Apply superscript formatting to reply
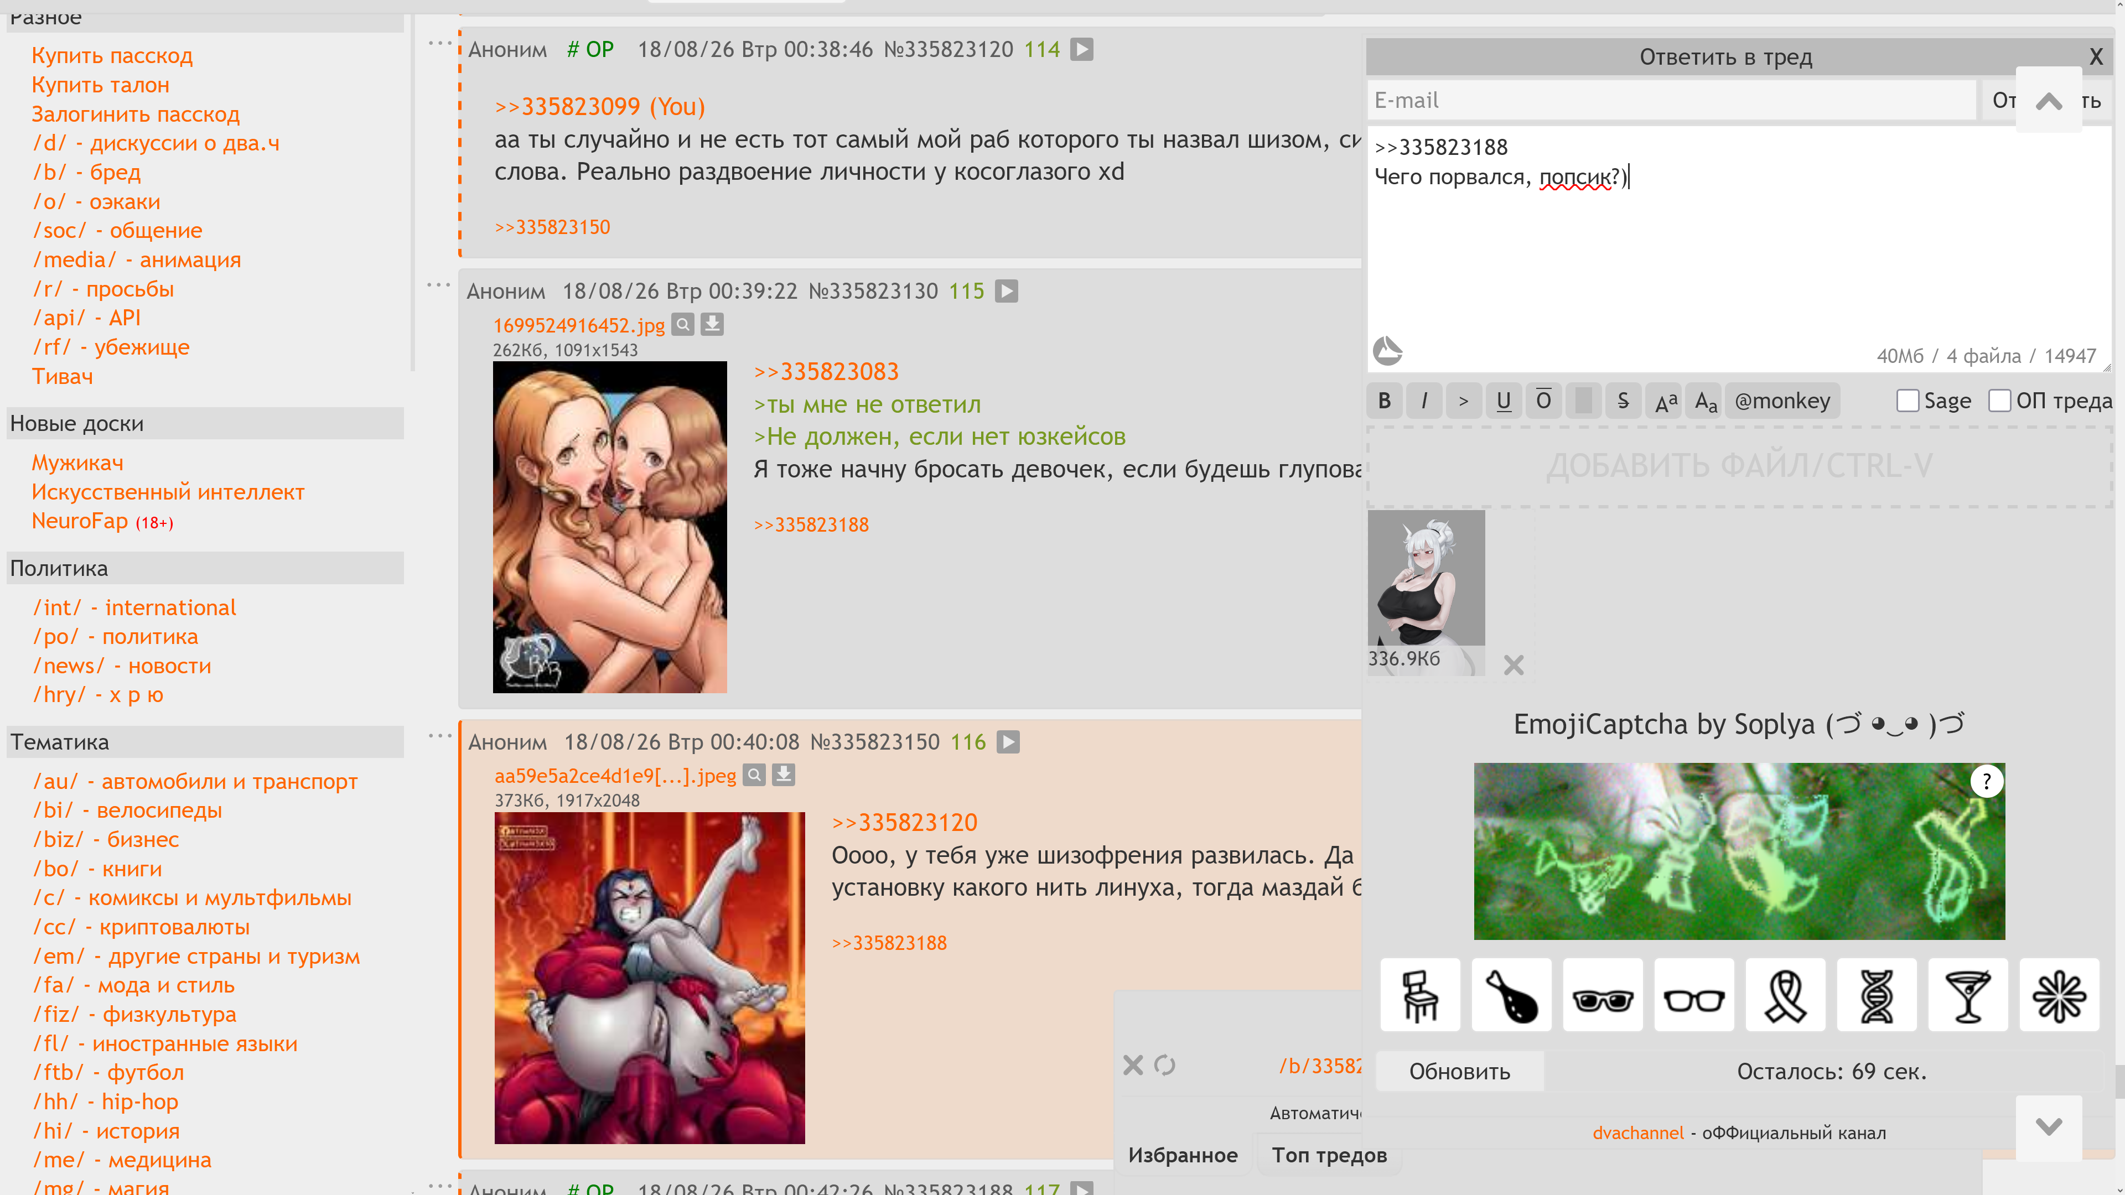2125x1195 pixels. tap(1666, 401)
